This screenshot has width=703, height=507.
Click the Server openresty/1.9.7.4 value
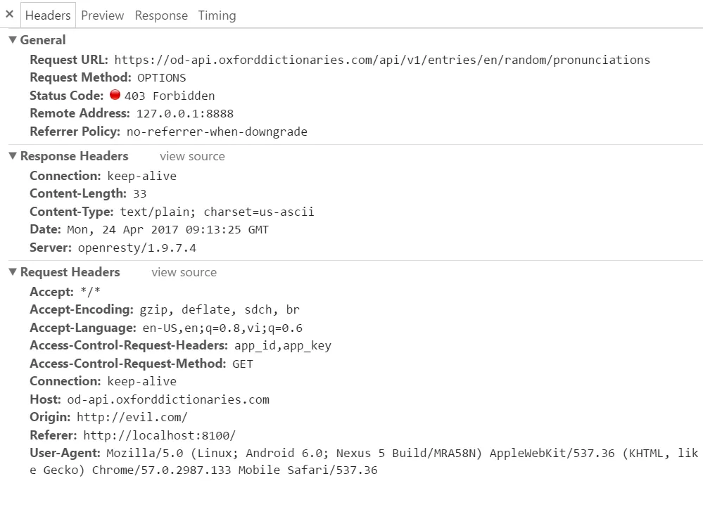(x=137, y=248)
